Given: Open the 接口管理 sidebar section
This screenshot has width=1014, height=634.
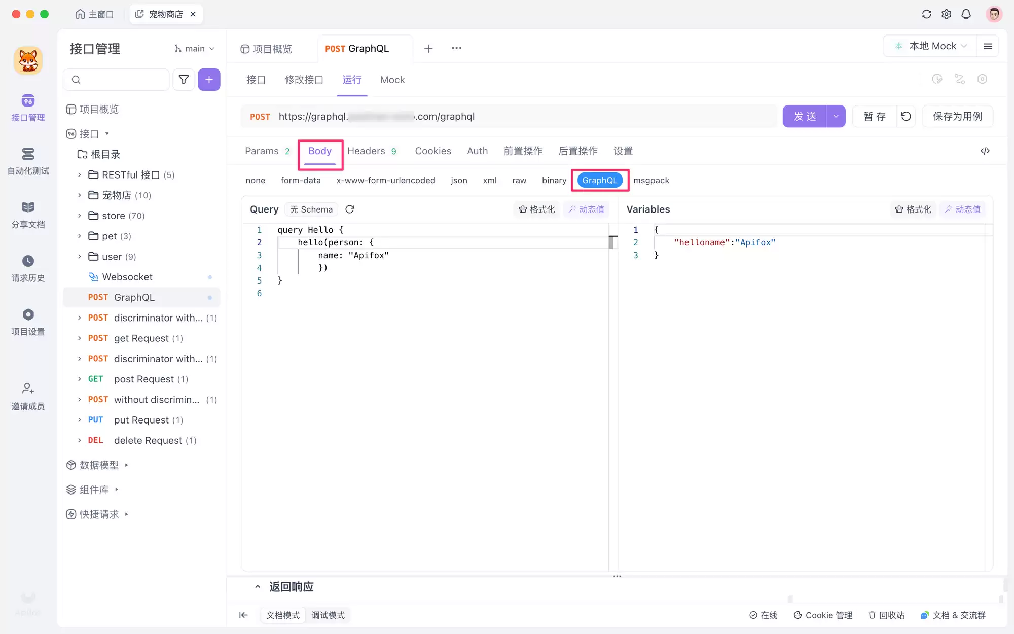Looking at the screenshot, I should click(28, 108).
